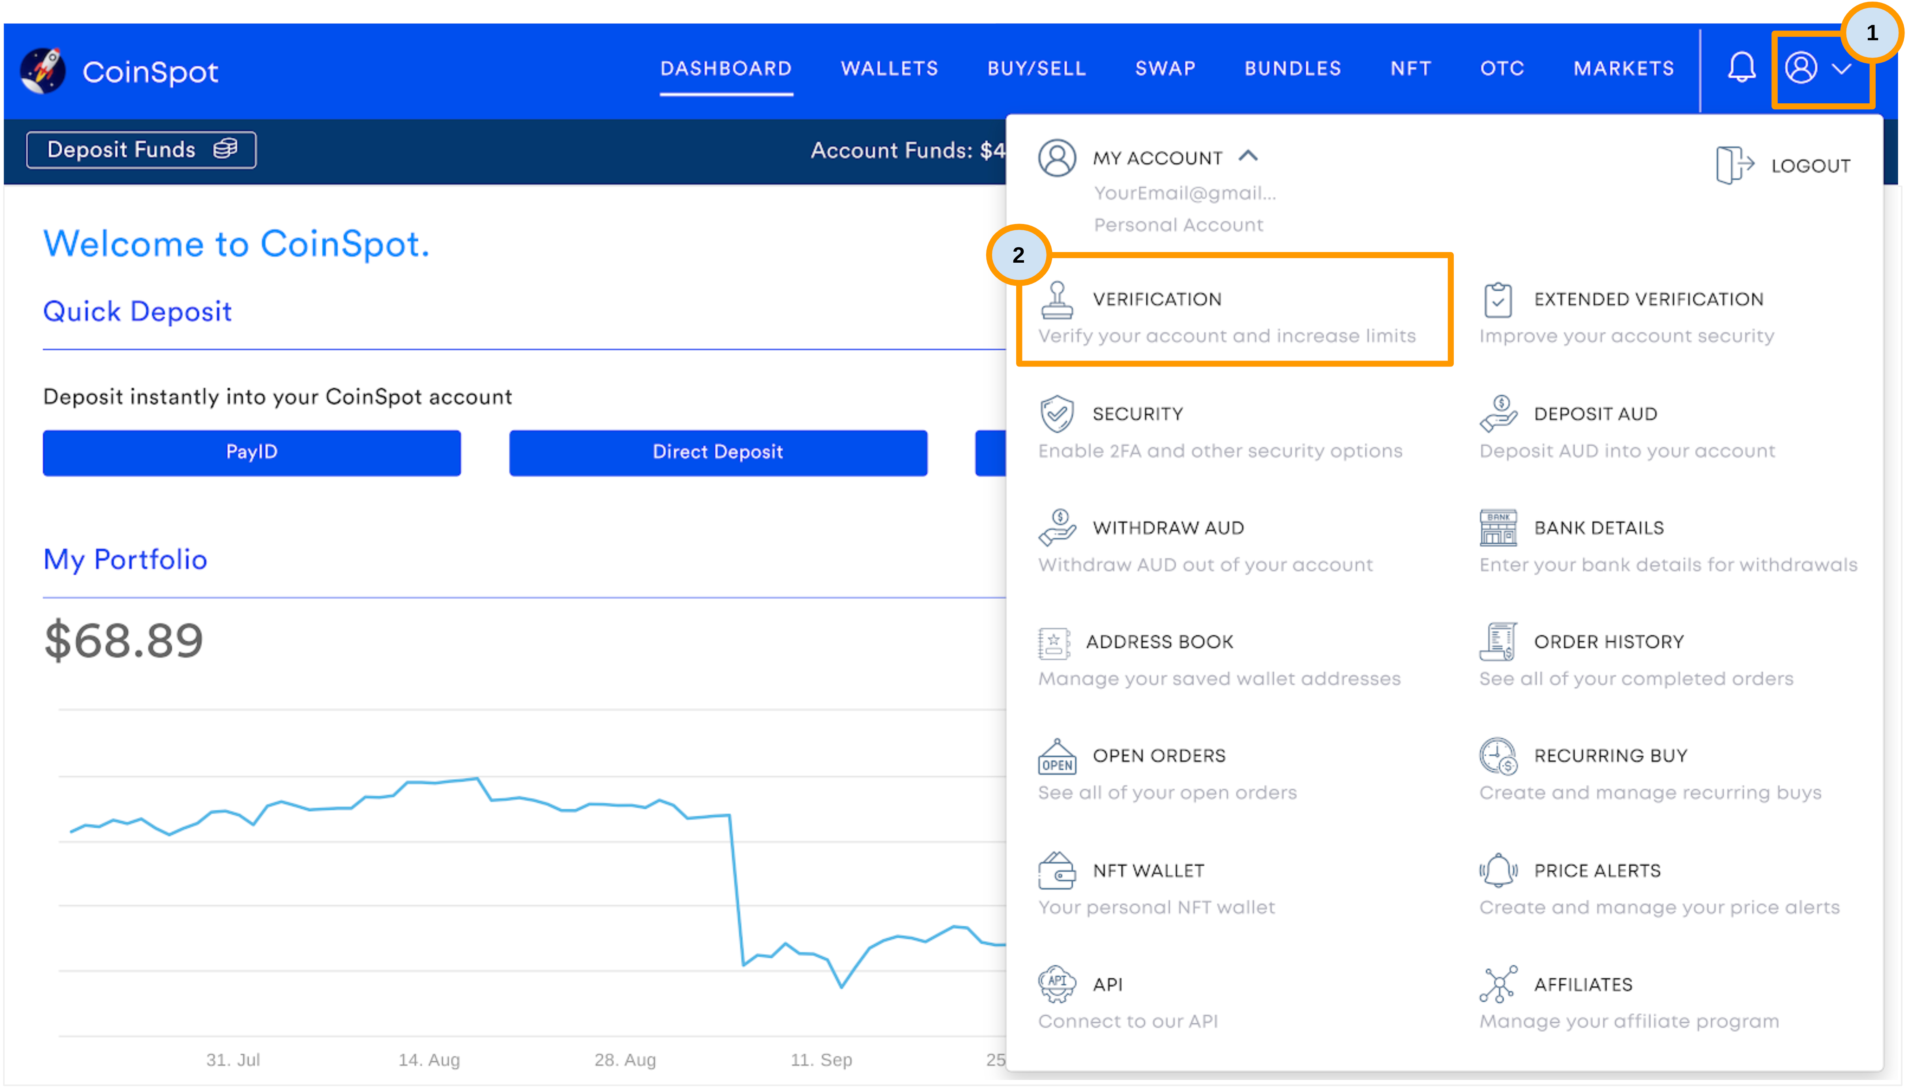The image size is (1908, 1089).
Task: Click the Affiliates network icon
Action: point(1497,984)
